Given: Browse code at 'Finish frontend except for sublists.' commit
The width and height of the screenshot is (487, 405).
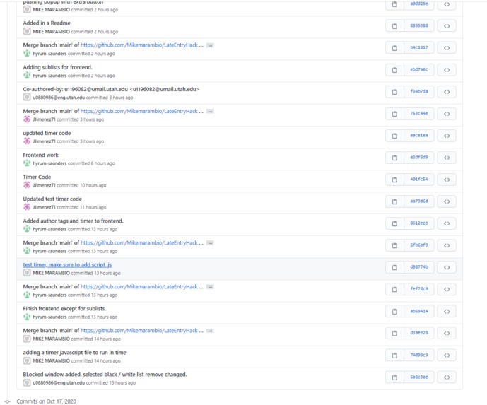Looking at the screenshot, I should click(447, 312).
